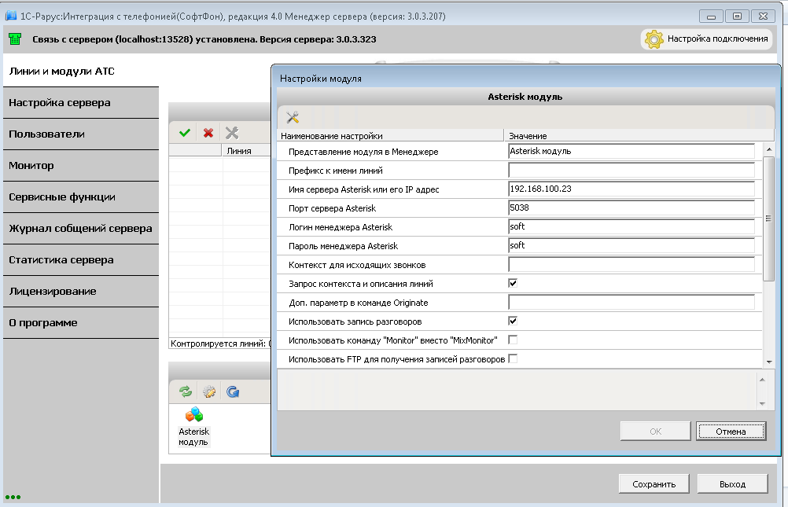Image resolution: width=788 pixels, height=507 pixels.
Task: Click Линия column header
Action: tap(246, 151)
